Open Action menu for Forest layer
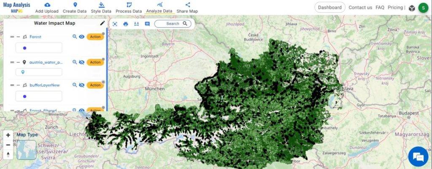Image resolution: width=432 pixels, height=169 pixels. pyautogui.click(x=95, y=37)
